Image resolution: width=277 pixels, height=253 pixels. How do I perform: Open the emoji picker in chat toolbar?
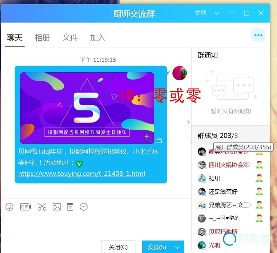point(9,207)
